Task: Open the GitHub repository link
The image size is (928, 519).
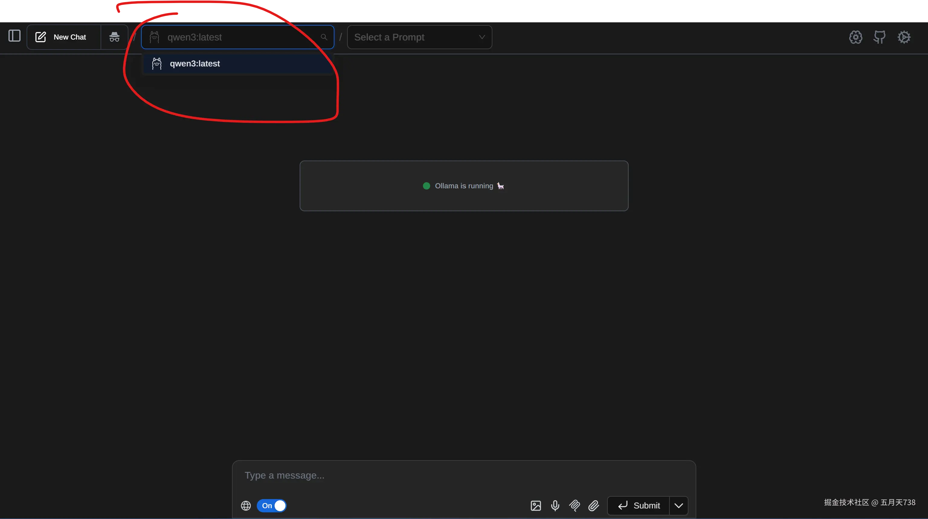Action: point(879,37)
